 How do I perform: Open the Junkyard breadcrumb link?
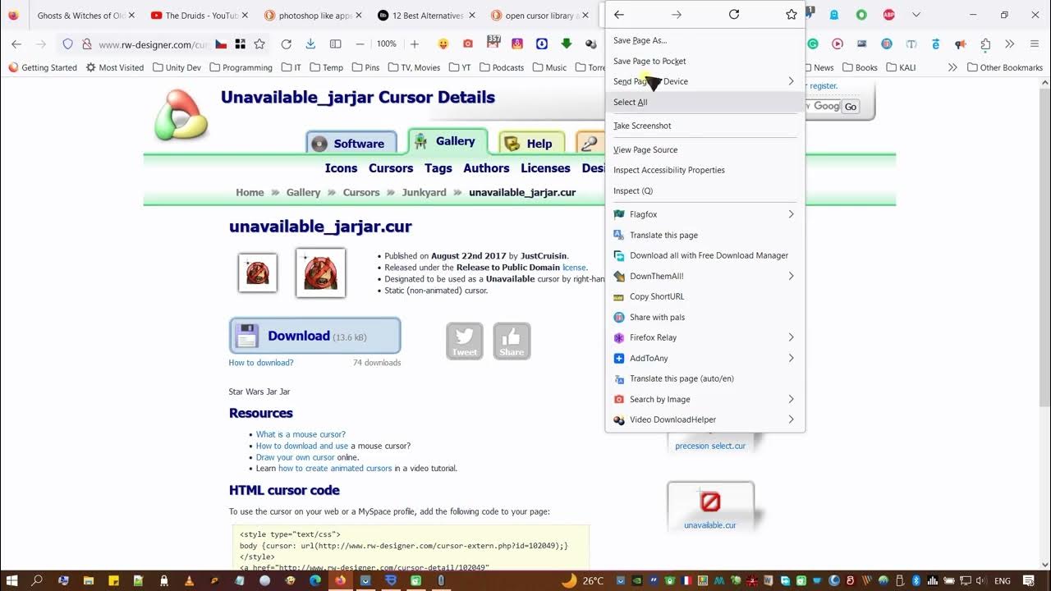[424, 192]
